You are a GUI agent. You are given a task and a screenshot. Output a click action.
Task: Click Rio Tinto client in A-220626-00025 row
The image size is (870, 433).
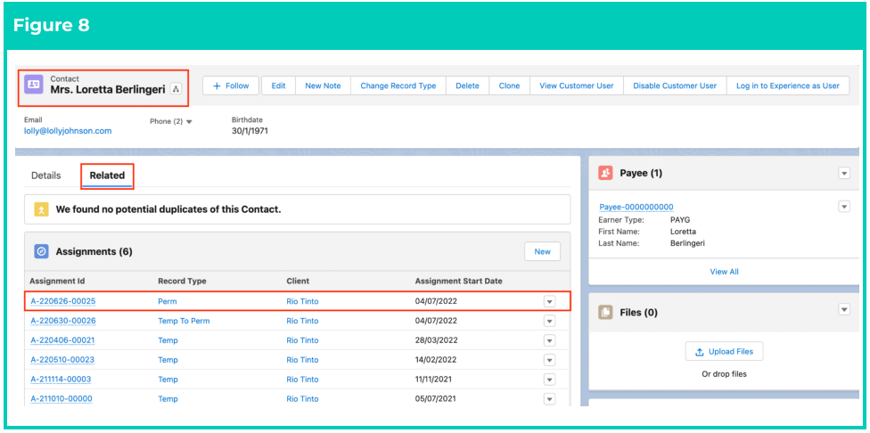point(302,301)
